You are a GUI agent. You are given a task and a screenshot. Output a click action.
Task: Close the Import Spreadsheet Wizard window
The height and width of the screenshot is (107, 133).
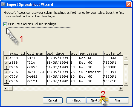click(x=129, y=4)
